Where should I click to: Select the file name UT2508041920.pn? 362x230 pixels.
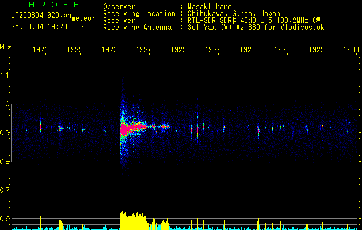(41, 15)
